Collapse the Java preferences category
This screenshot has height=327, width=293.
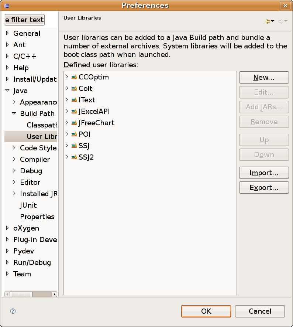pos(7,91)
